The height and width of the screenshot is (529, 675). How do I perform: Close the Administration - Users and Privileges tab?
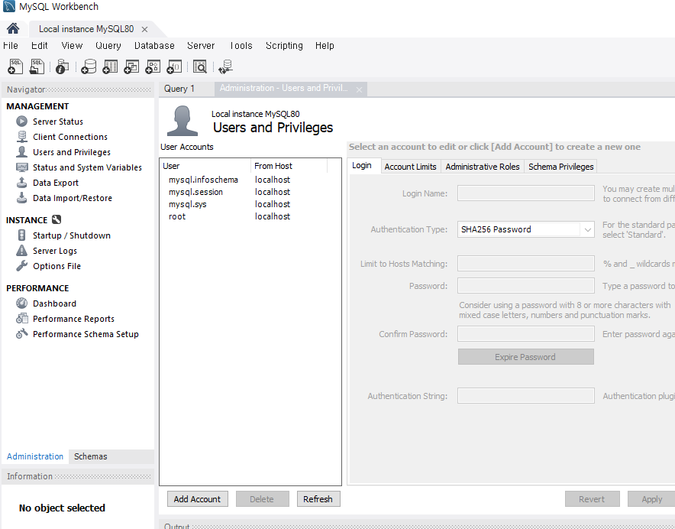359,89
